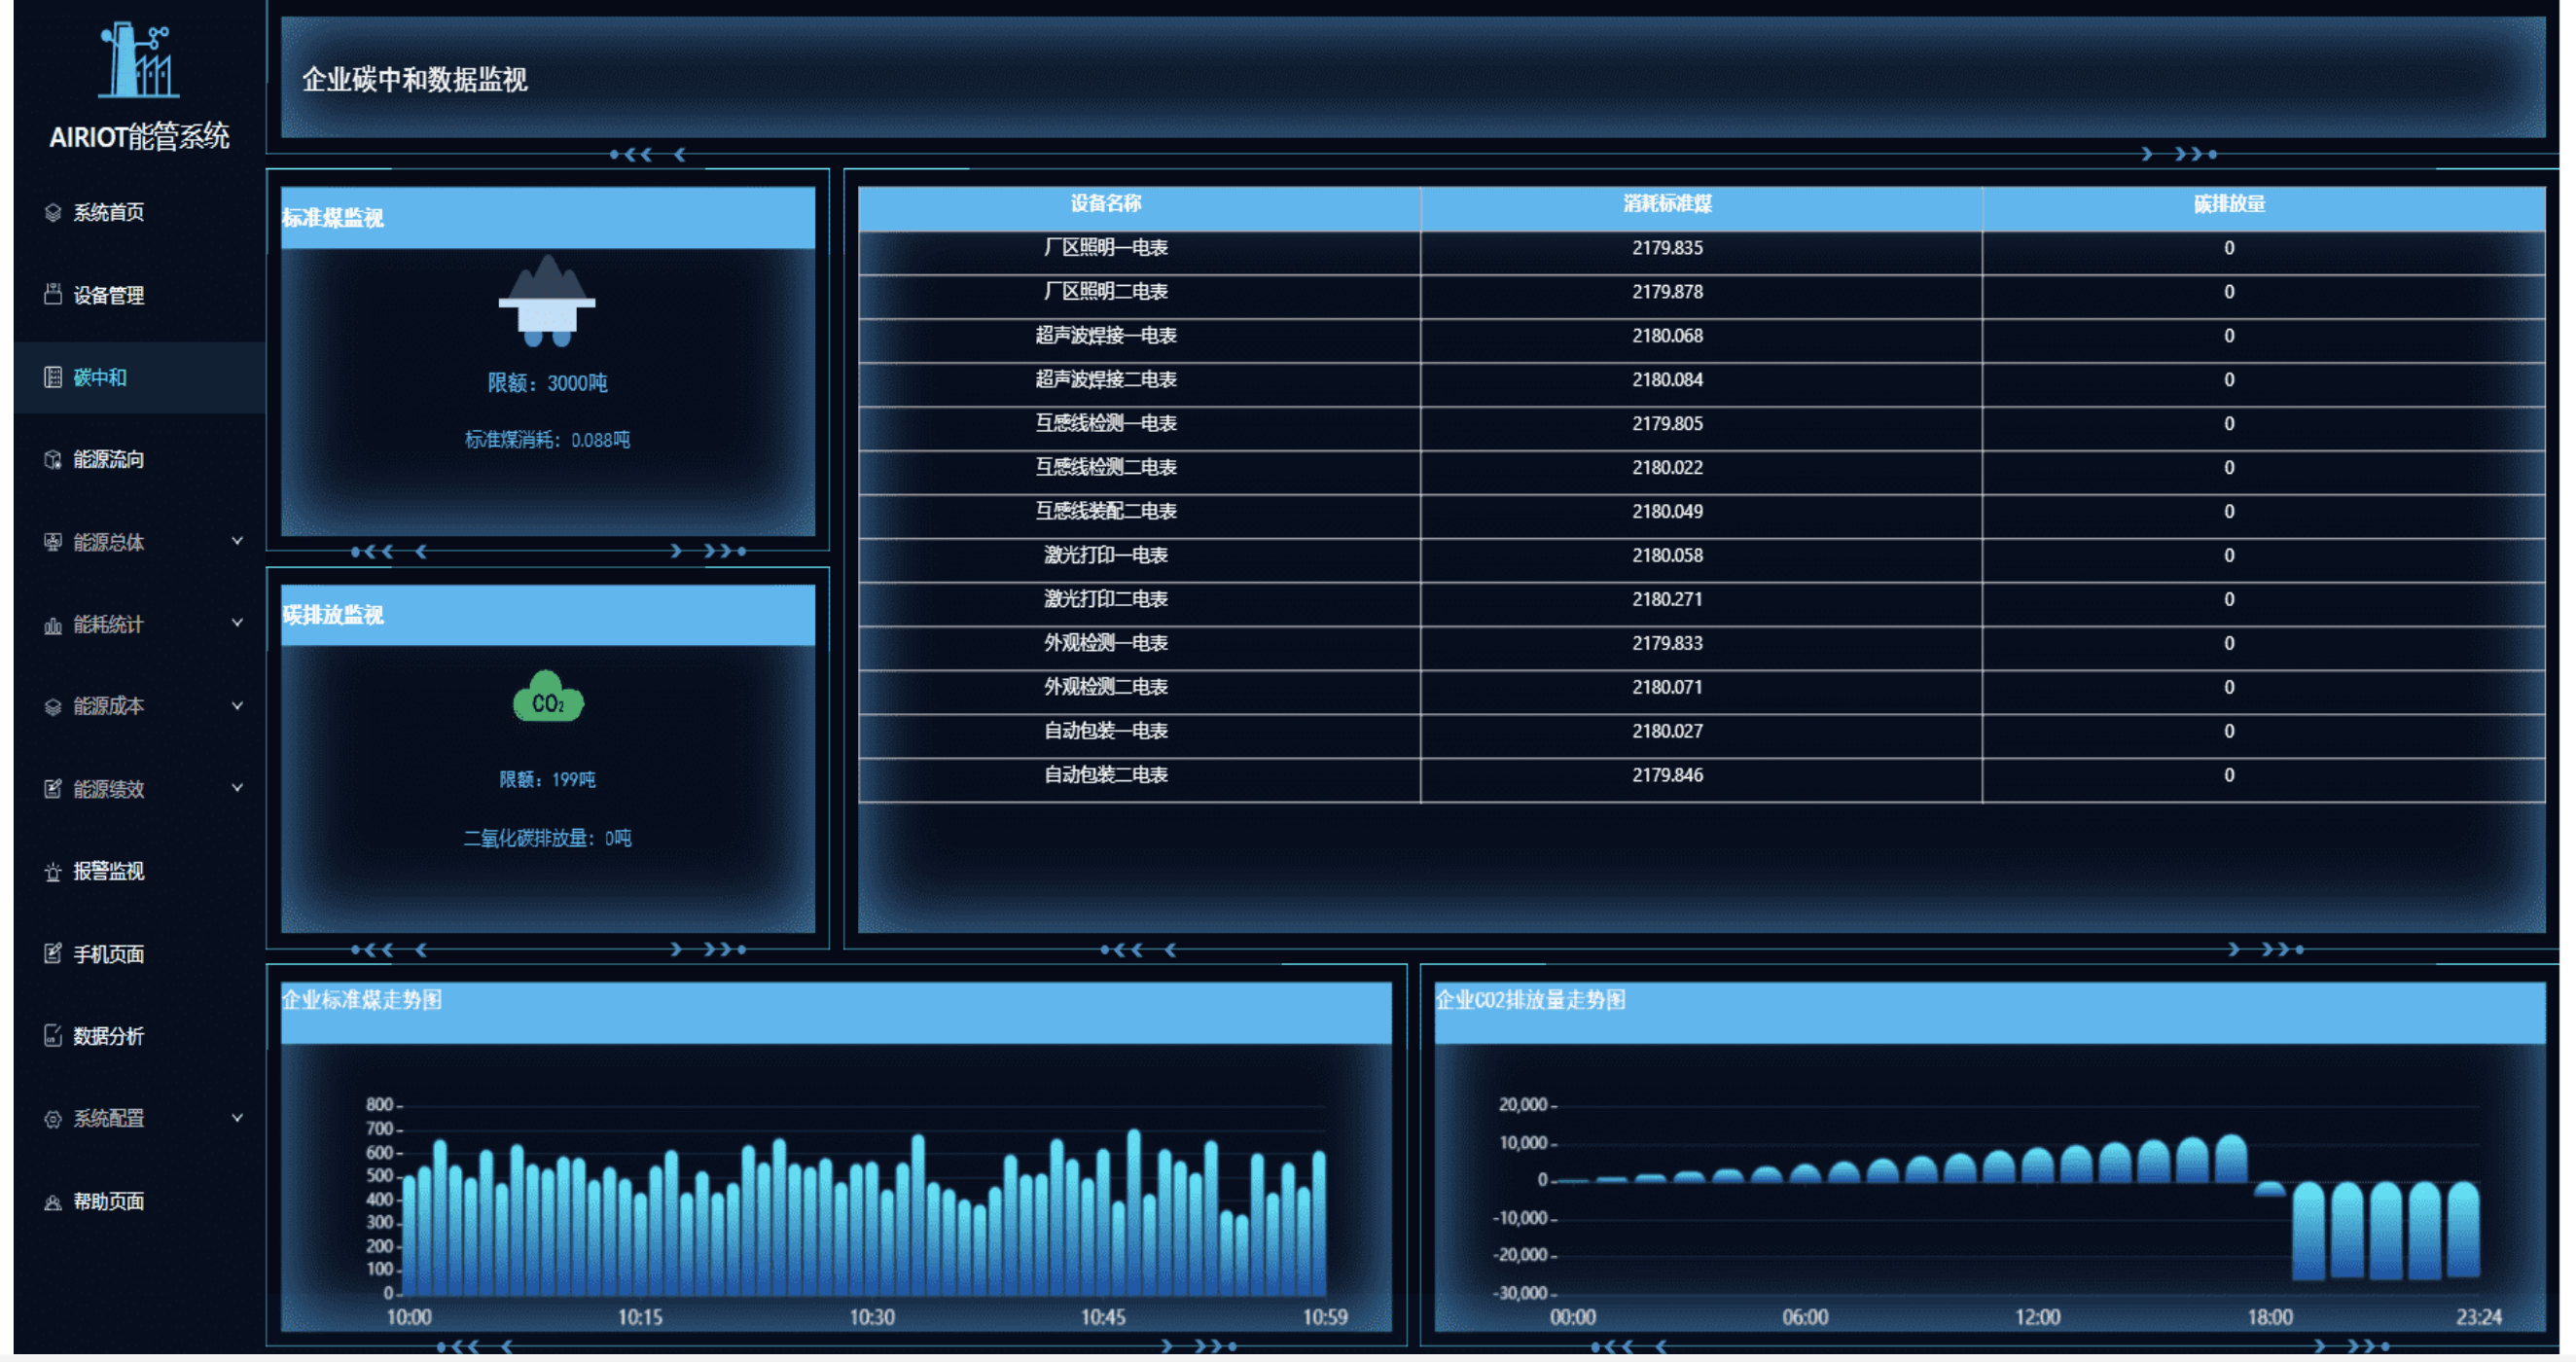Open the 数据分析 menu item
Viewport: 2576px width, 1362px height.
(x=139, y=1036)
